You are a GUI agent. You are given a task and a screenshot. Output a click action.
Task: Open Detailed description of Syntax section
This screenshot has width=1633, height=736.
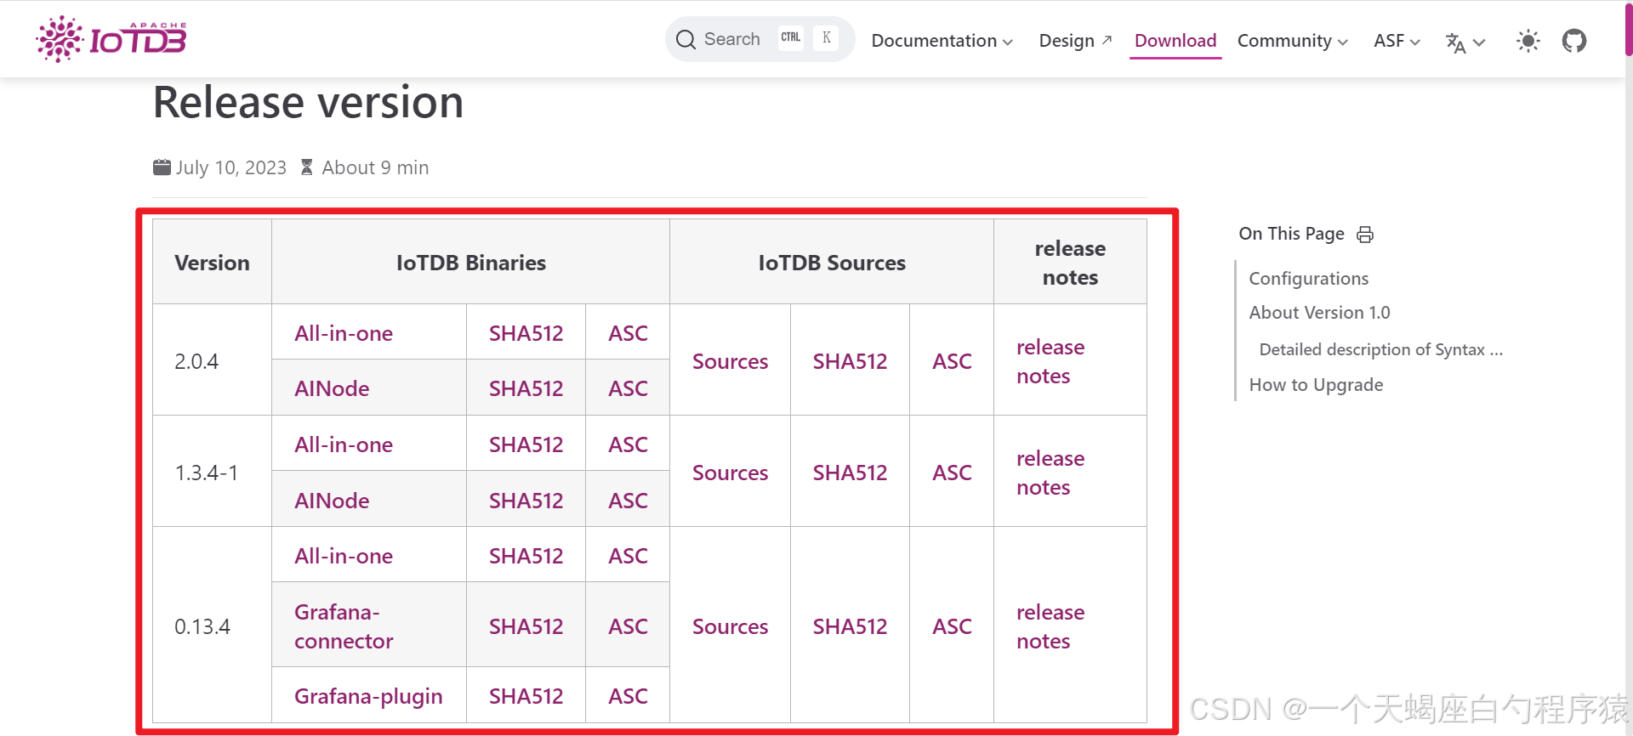point(1380,349)
